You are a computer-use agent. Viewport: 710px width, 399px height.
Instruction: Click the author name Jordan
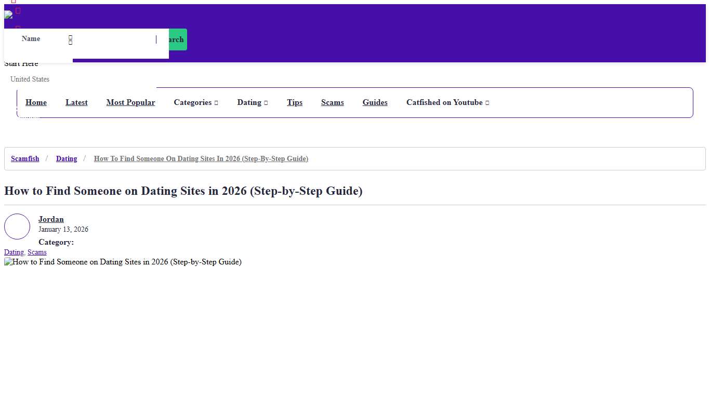[x=51, y=219]
